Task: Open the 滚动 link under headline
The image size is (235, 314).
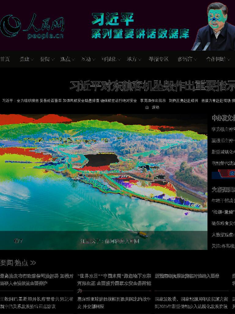Action: 155,107
